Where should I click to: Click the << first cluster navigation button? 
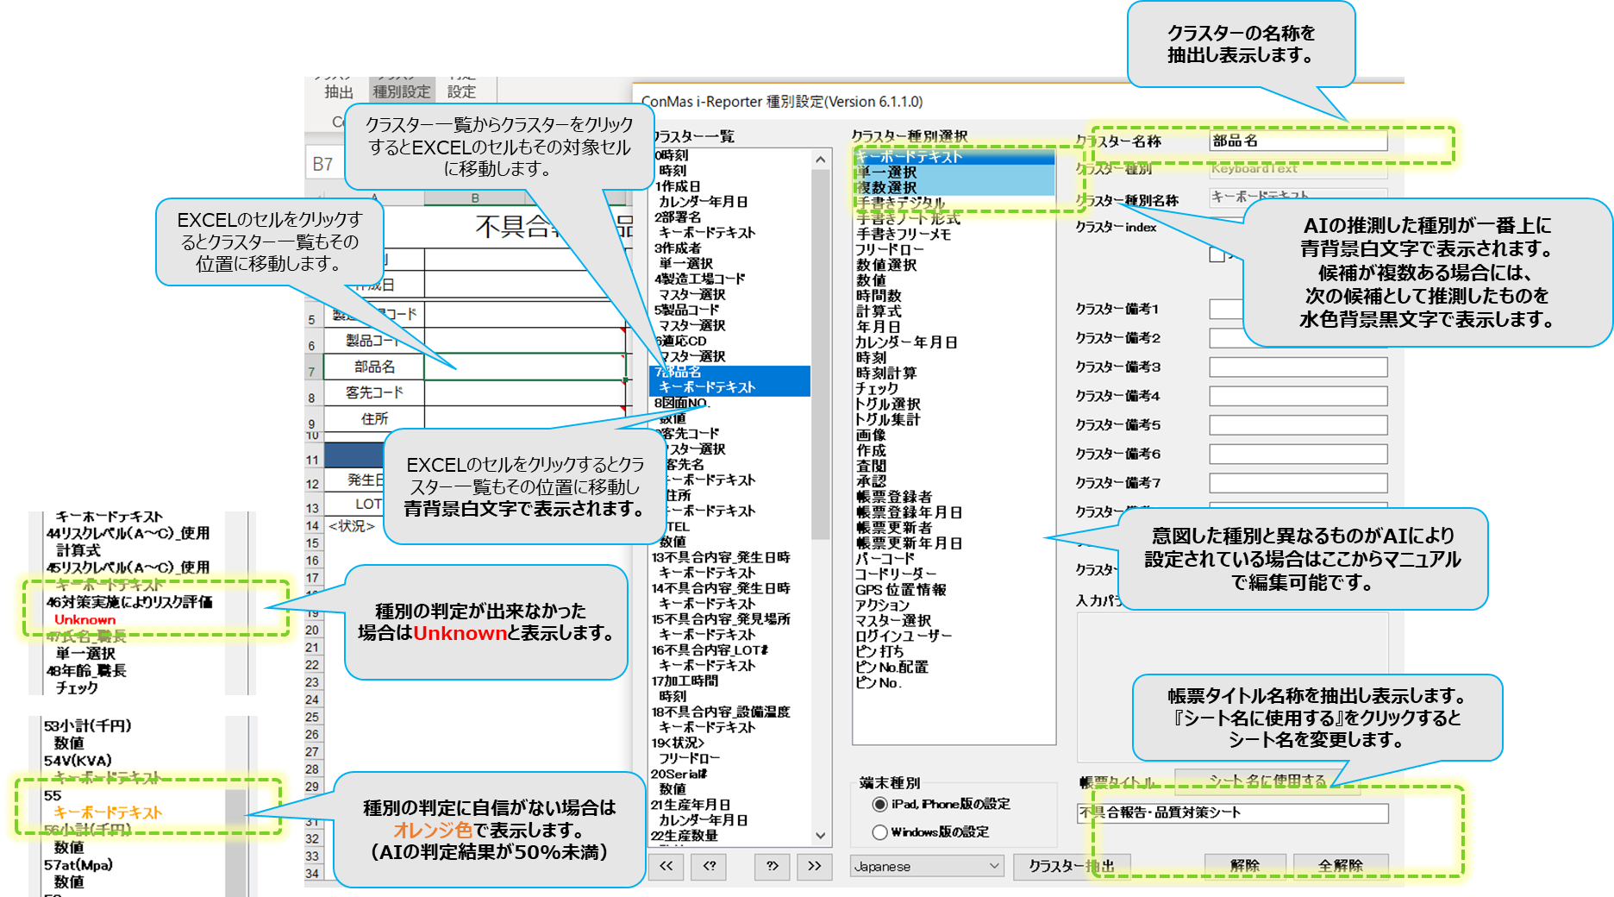[666, 866]
